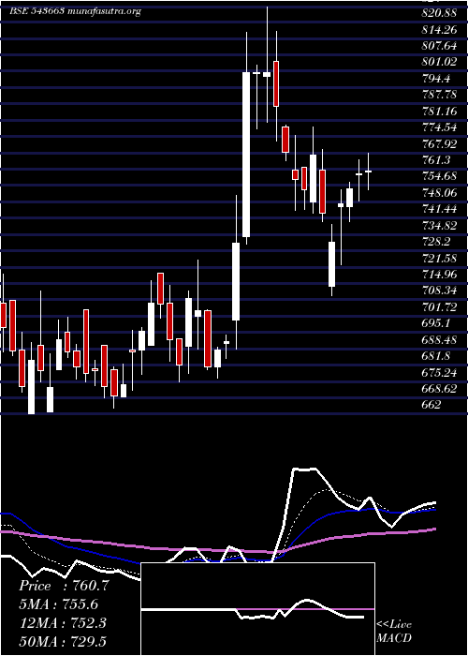Select the 714.96 price level
Viewport: 468px width, 656px height.
pyautogui.click(x=439, y=275)
